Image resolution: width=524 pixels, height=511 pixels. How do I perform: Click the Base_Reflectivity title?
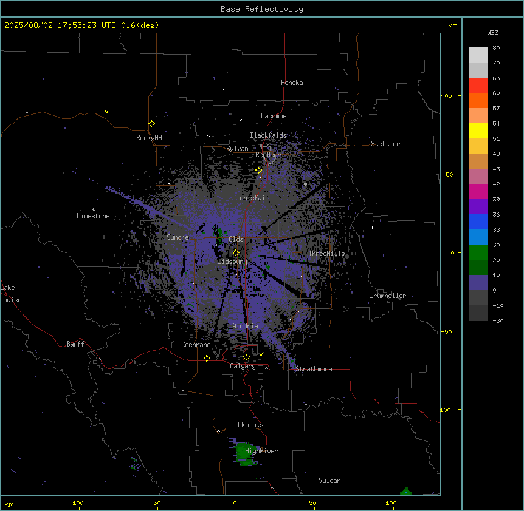click(x=262, y=9)
